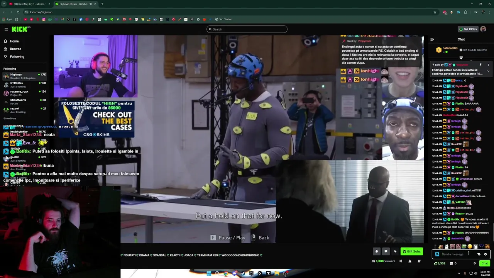Click natanael03 on the gift leaderboard

(x=450, y=48)
